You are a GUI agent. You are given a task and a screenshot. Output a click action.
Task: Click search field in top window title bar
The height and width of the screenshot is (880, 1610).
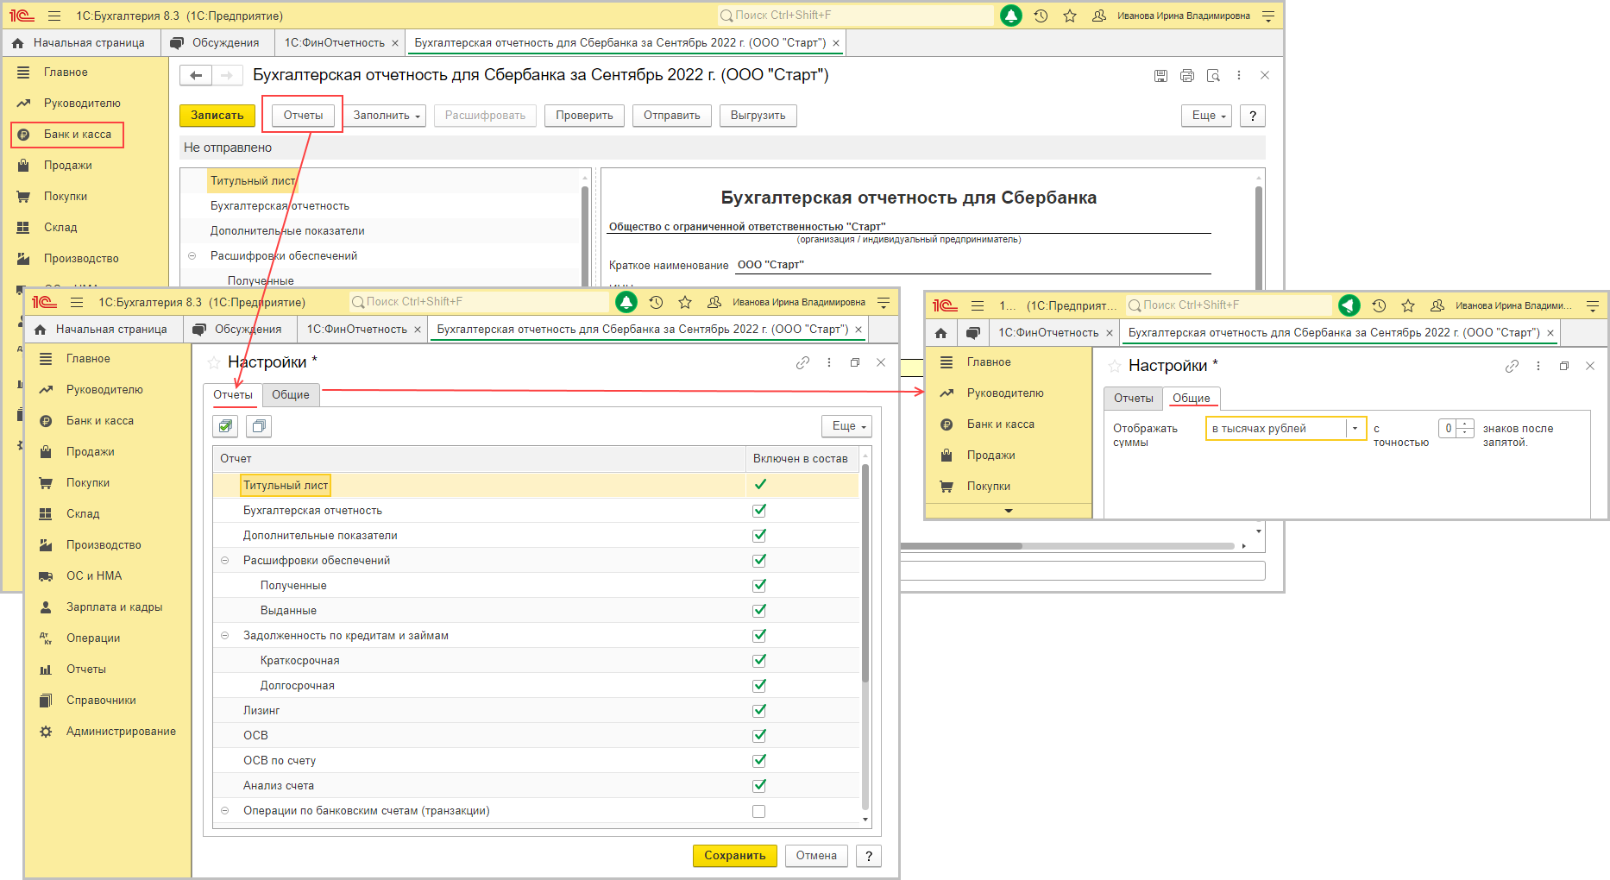pyautogui.click(x=856, y=16)
